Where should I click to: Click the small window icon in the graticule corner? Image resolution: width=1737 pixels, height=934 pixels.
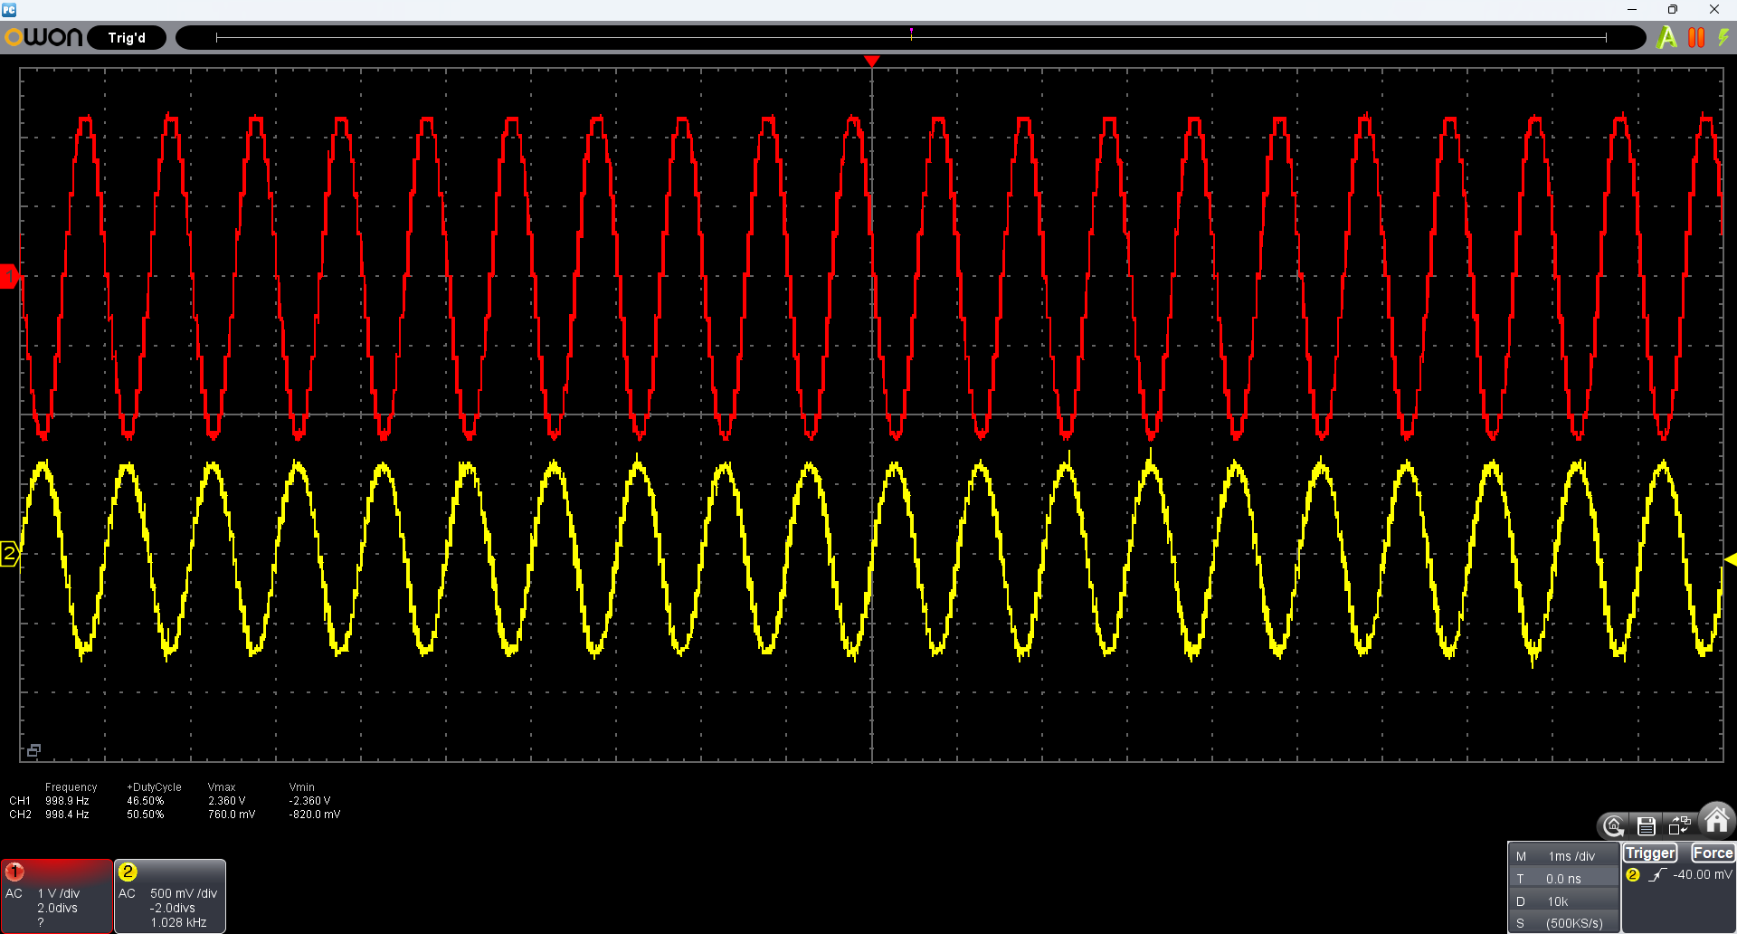coord(33,750)
